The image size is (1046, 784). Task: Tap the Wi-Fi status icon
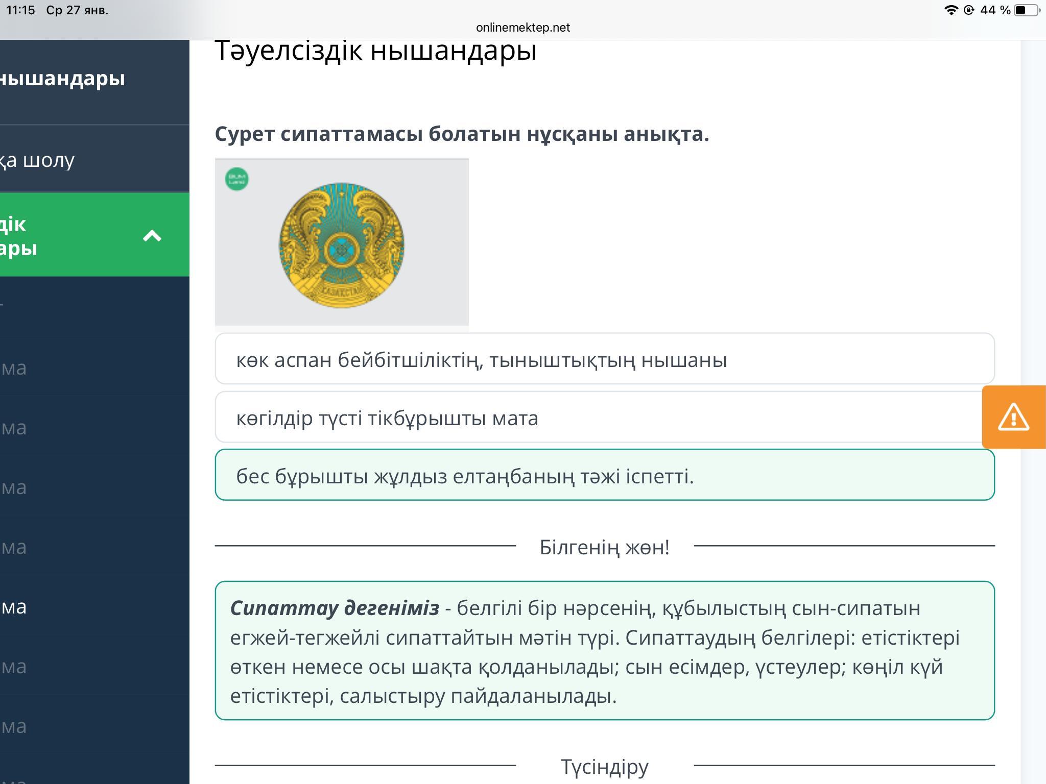coord(950,10)
